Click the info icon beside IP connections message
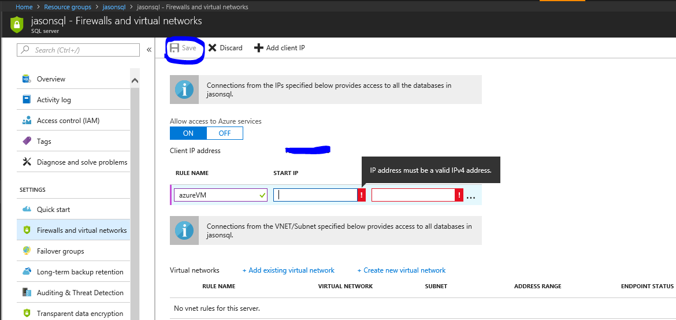Image resolution: width=676 pixels, height=320 pixels. point(184,90)
